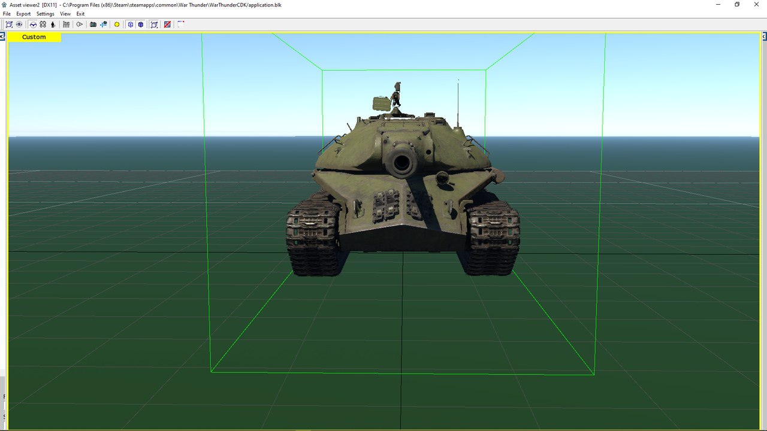This screenshot has height=431, width=767.
Task: Click the Asset viewer2 title bar app icon
Action: [5, 4]
